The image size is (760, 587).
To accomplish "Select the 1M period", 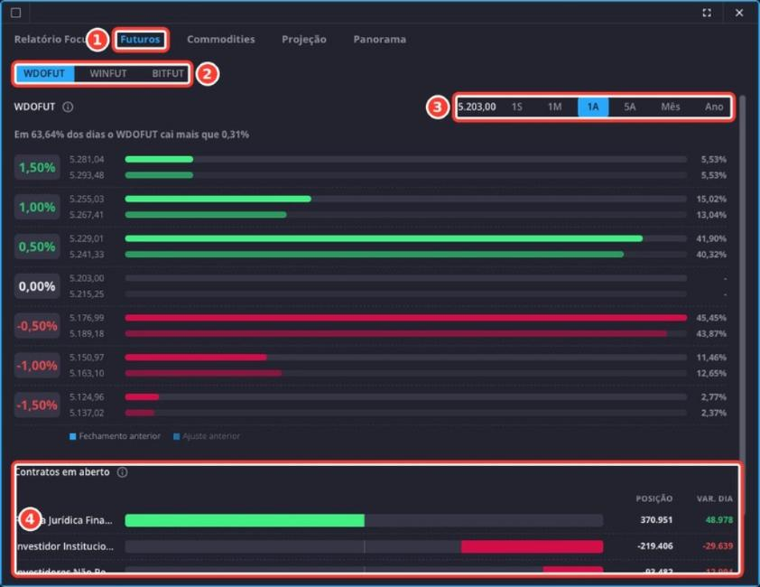I will point(554,107).
